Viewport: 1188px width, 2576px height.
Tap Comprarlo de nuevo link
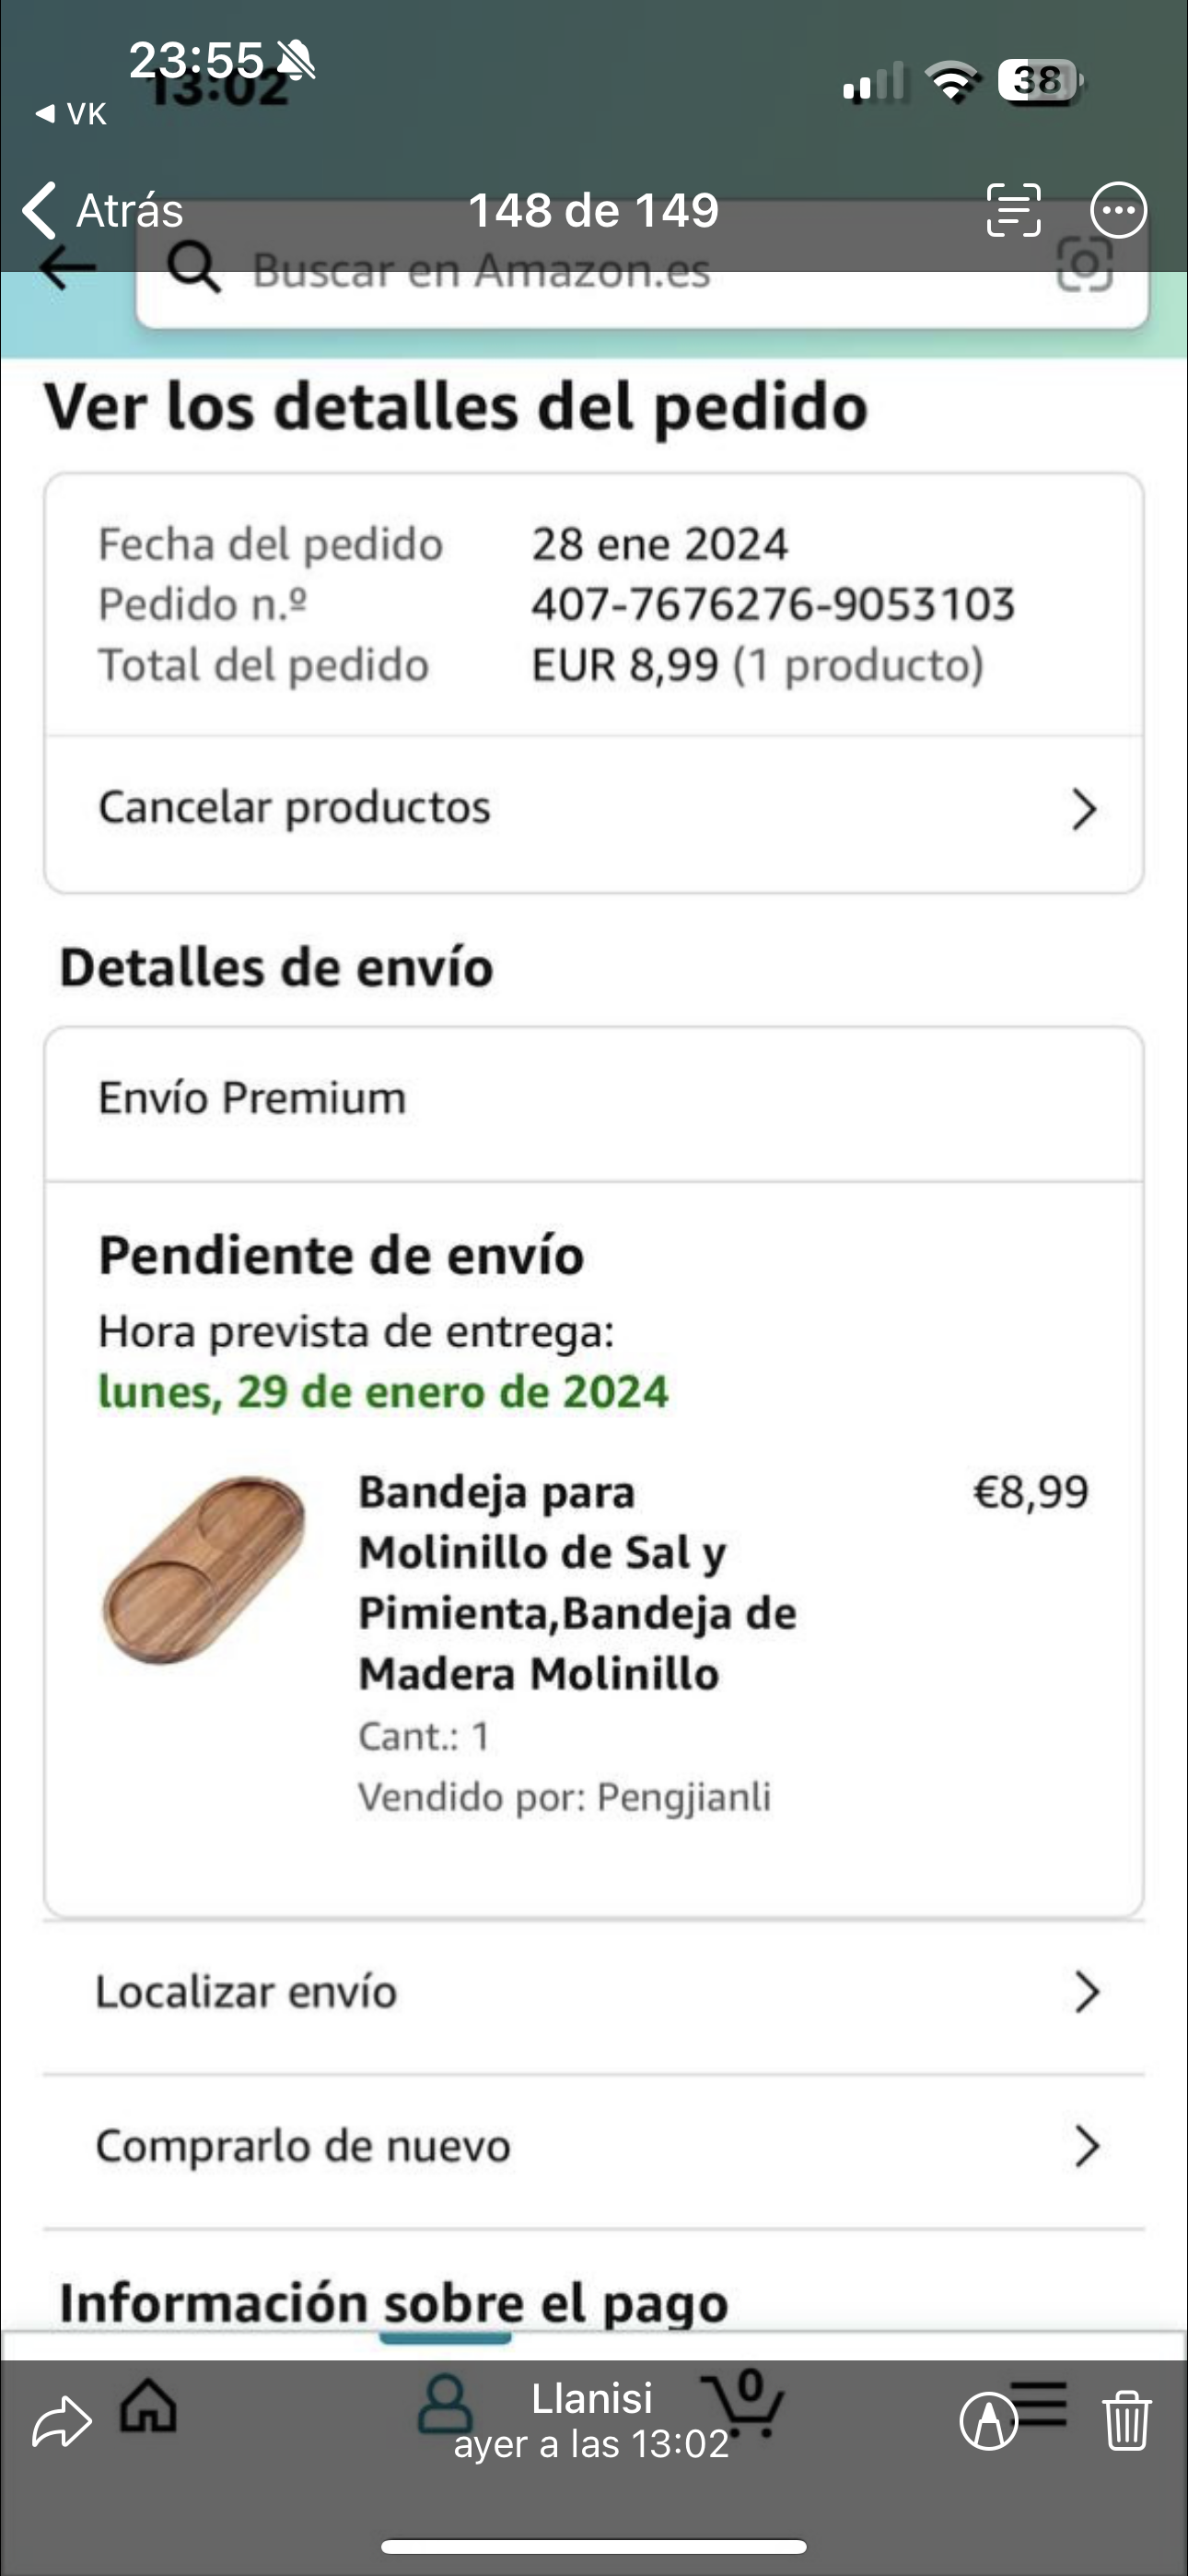303,2146
